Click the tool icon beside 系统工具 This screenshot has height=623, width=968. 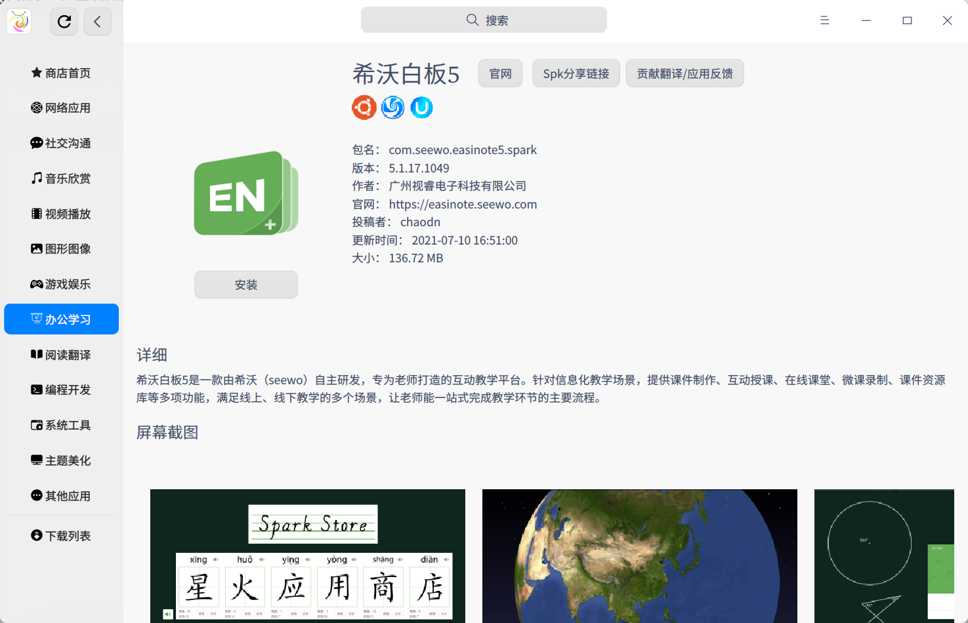(37, 425)
